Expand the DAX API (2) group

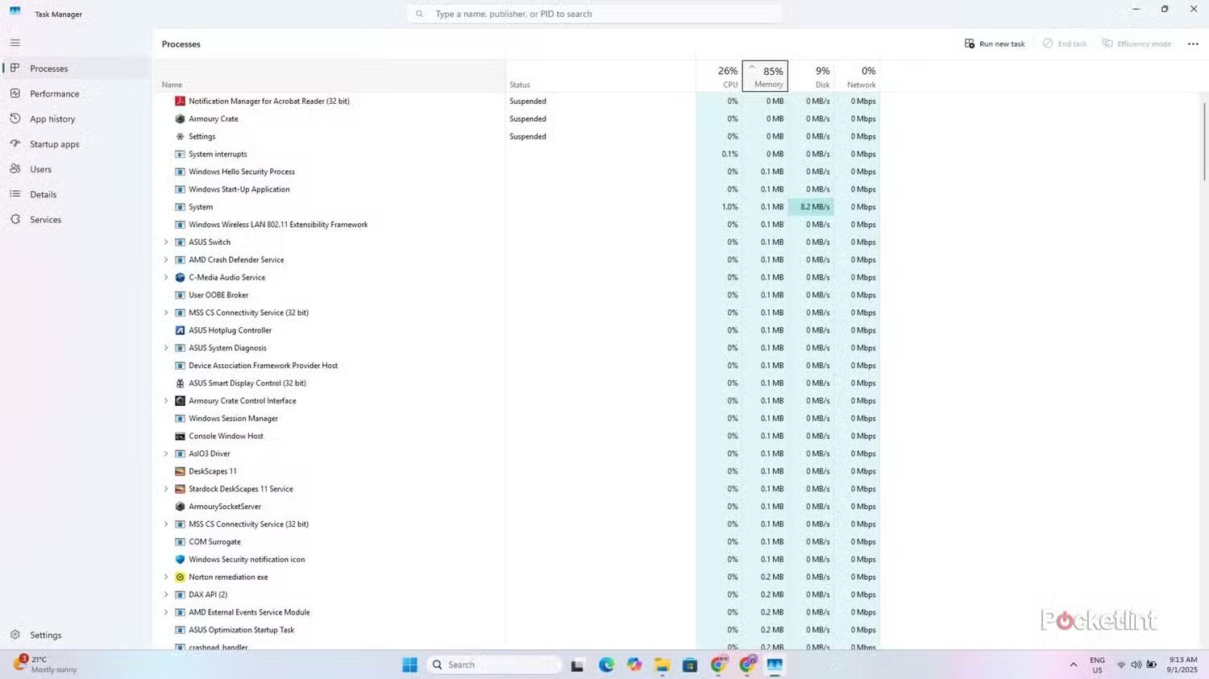tap(166, 594)
